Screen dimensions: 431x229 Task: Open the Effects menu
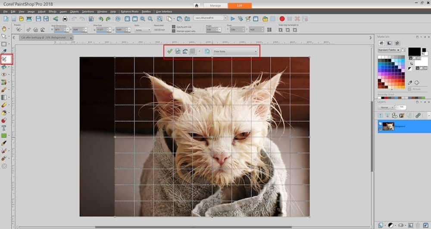52,12
